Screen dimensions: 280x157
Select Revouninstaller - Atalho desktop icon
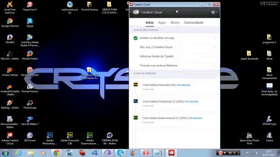[10, 122]
